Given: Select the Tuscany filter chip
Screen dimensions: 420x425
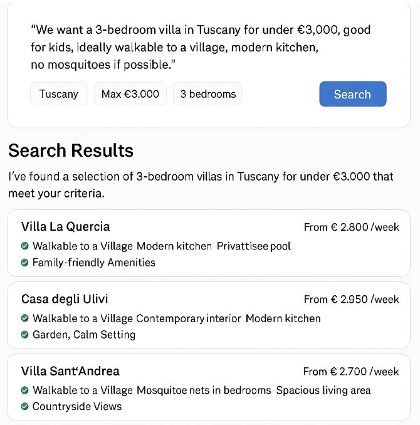Looking at the screenshot, I should tap(59, 94).
